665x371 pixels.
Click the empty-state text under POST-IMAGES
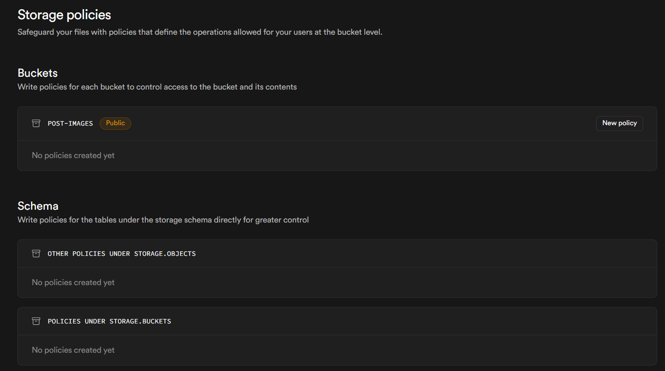pos(73,156)
